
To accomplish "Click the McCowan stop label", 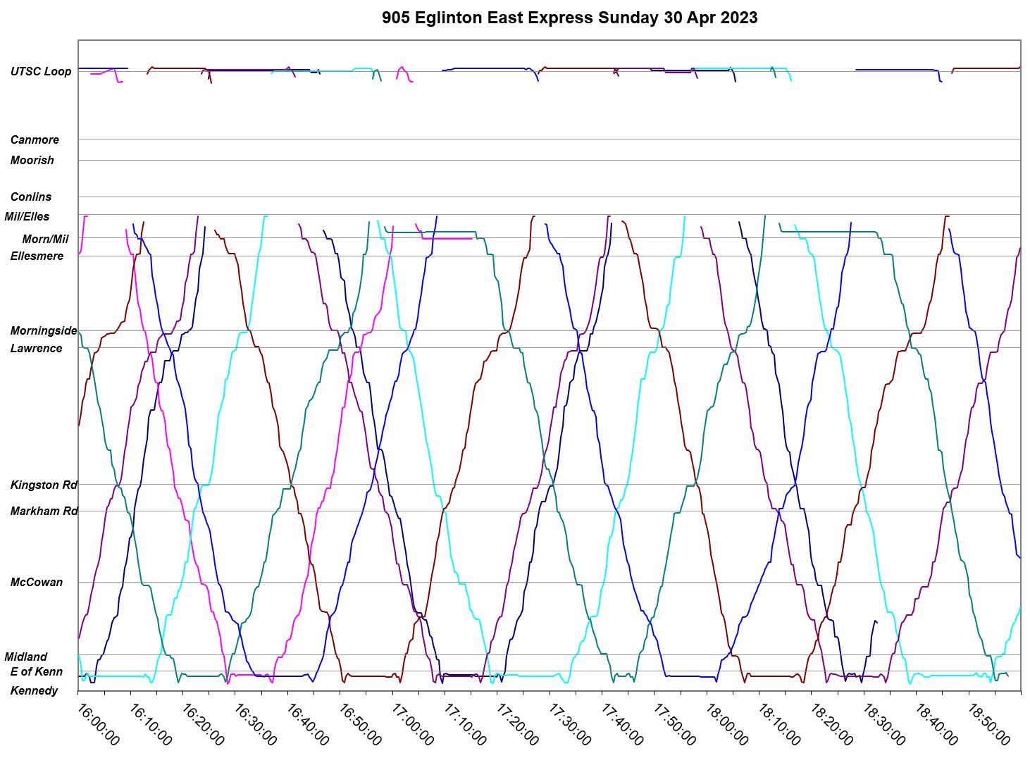I will [x=36, y=583].
